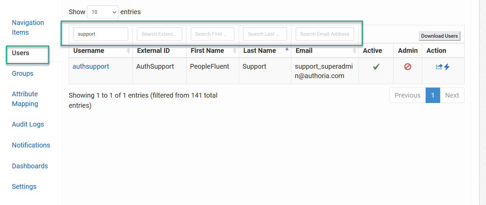The image size is (486, 205).
Task: Click the Download Users button
Action: pos(439,36)
